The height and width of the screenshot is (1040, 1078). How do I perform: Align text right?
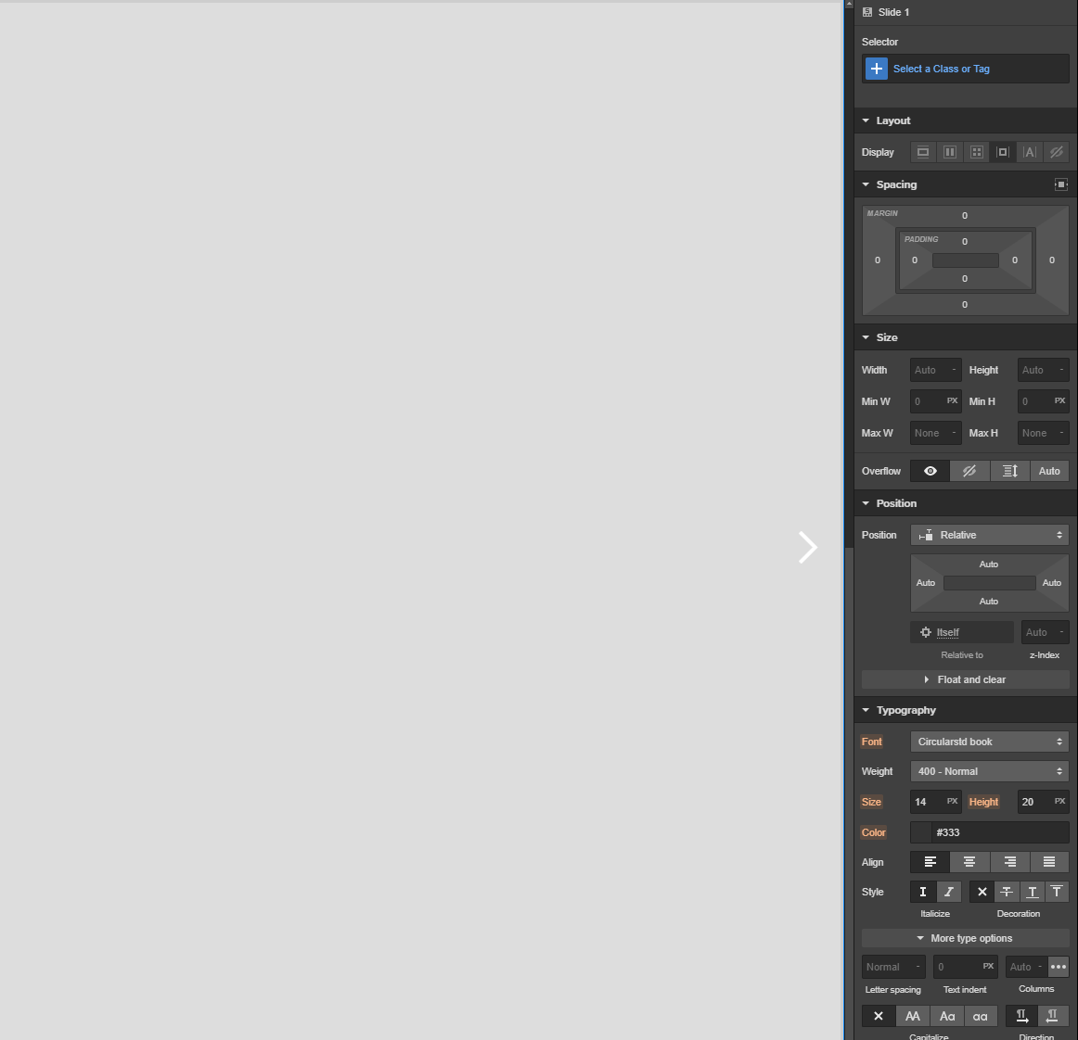point(1009,861)
